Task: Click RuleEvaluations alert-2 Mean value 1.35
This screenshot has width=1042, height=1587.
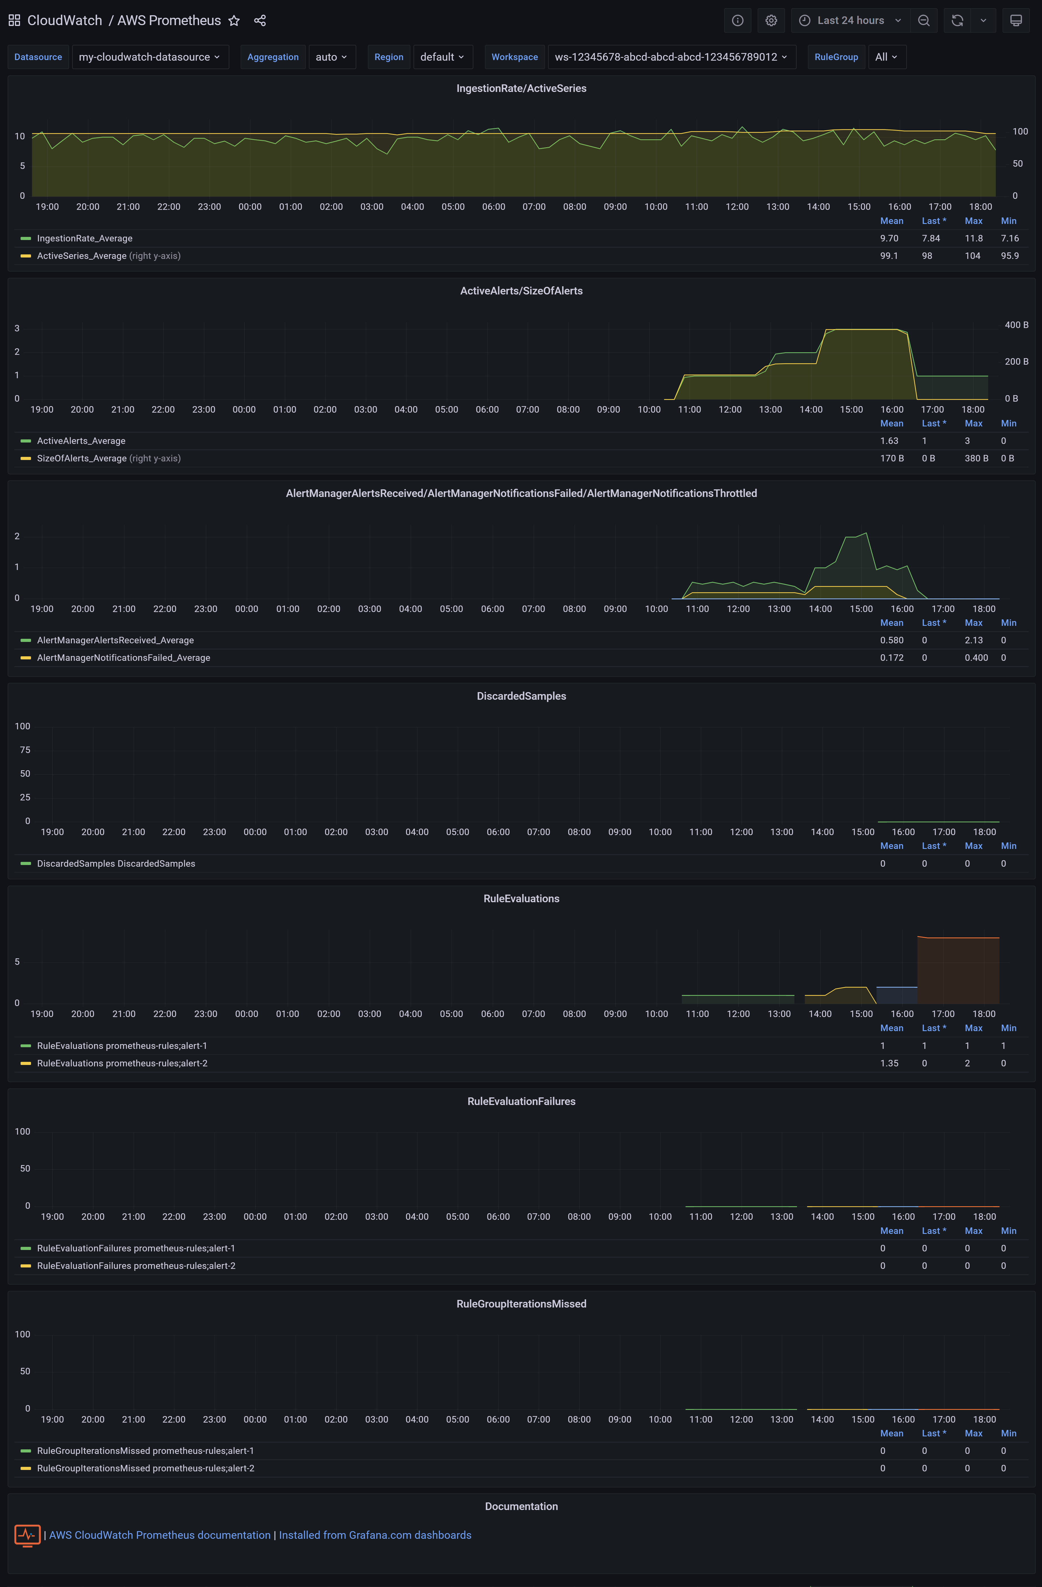Action: 889,1063
